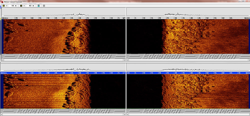The height and width of the screenshot is (116, 250).
Task: Click the SR label on top-right ruler
Action: click(128, 18)
